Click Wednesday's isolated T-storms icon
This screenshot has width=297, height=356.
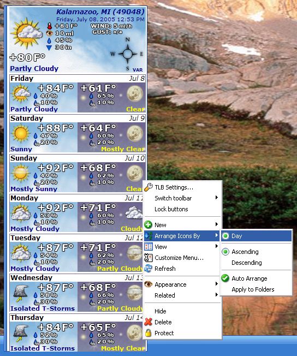point(21,293)
